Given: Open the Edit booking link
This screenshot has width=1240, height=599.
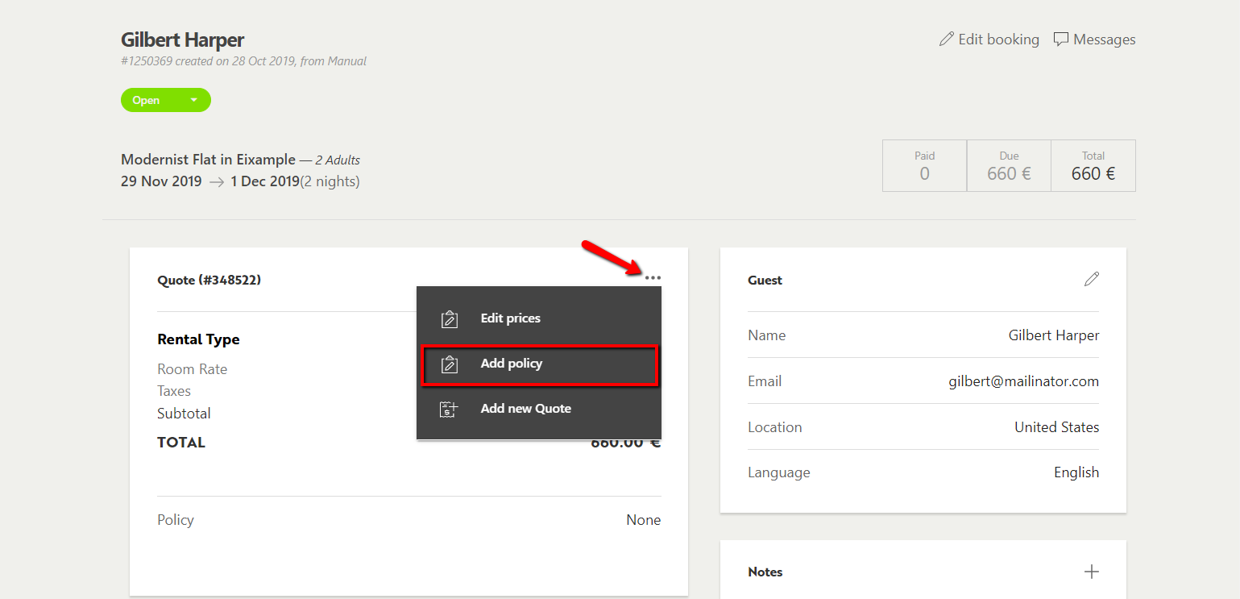Looking at the screenshot, I should point(989,40).
